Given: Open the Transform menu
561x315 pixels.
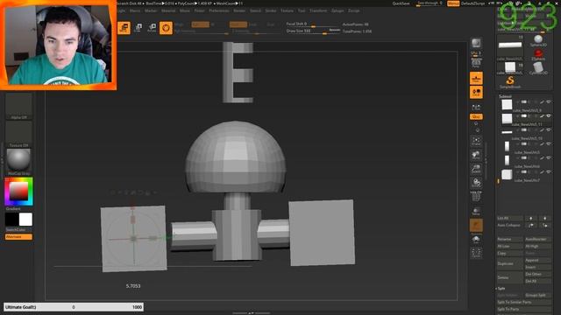Looking at the screenshot, I should [x=318, y=10].
